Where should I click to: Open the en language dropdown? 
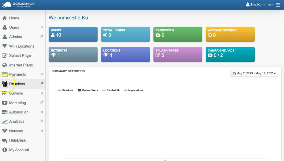271,5
